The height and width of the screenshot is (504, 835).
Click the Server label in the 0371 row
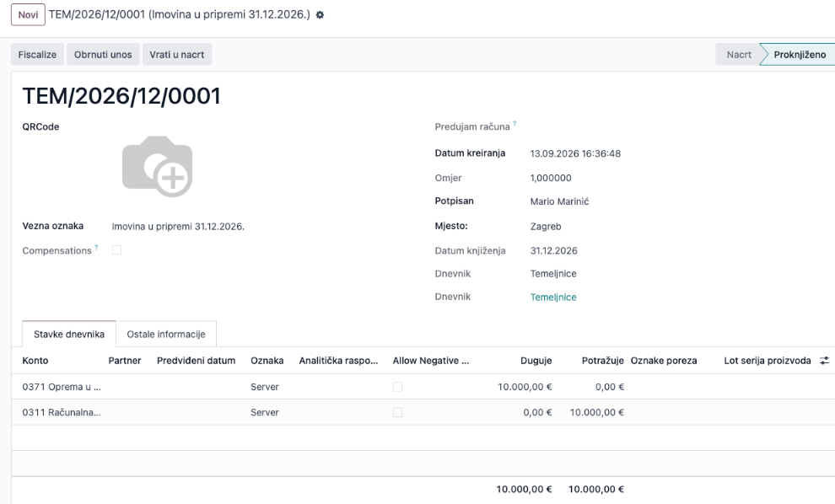click(x=265, y=387)
